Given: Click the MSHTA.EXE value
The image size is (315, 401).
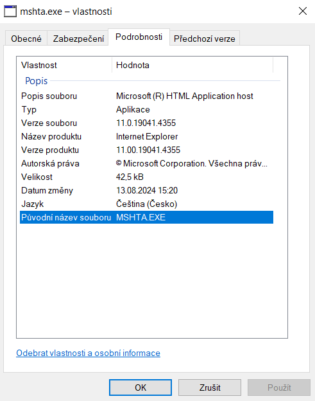Looking at the screenshot, I should tap(140, 217).
